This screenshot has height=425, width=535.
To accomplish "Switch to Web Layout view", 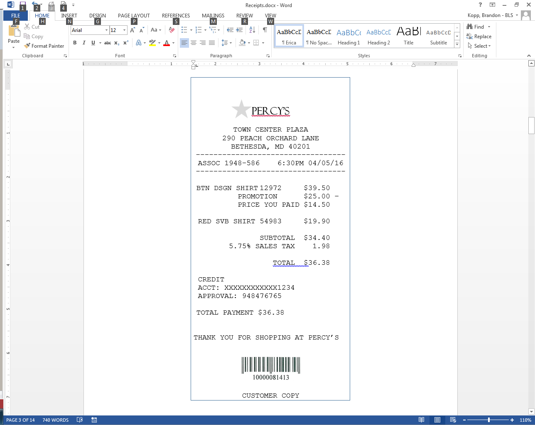I will pos(453,420).
